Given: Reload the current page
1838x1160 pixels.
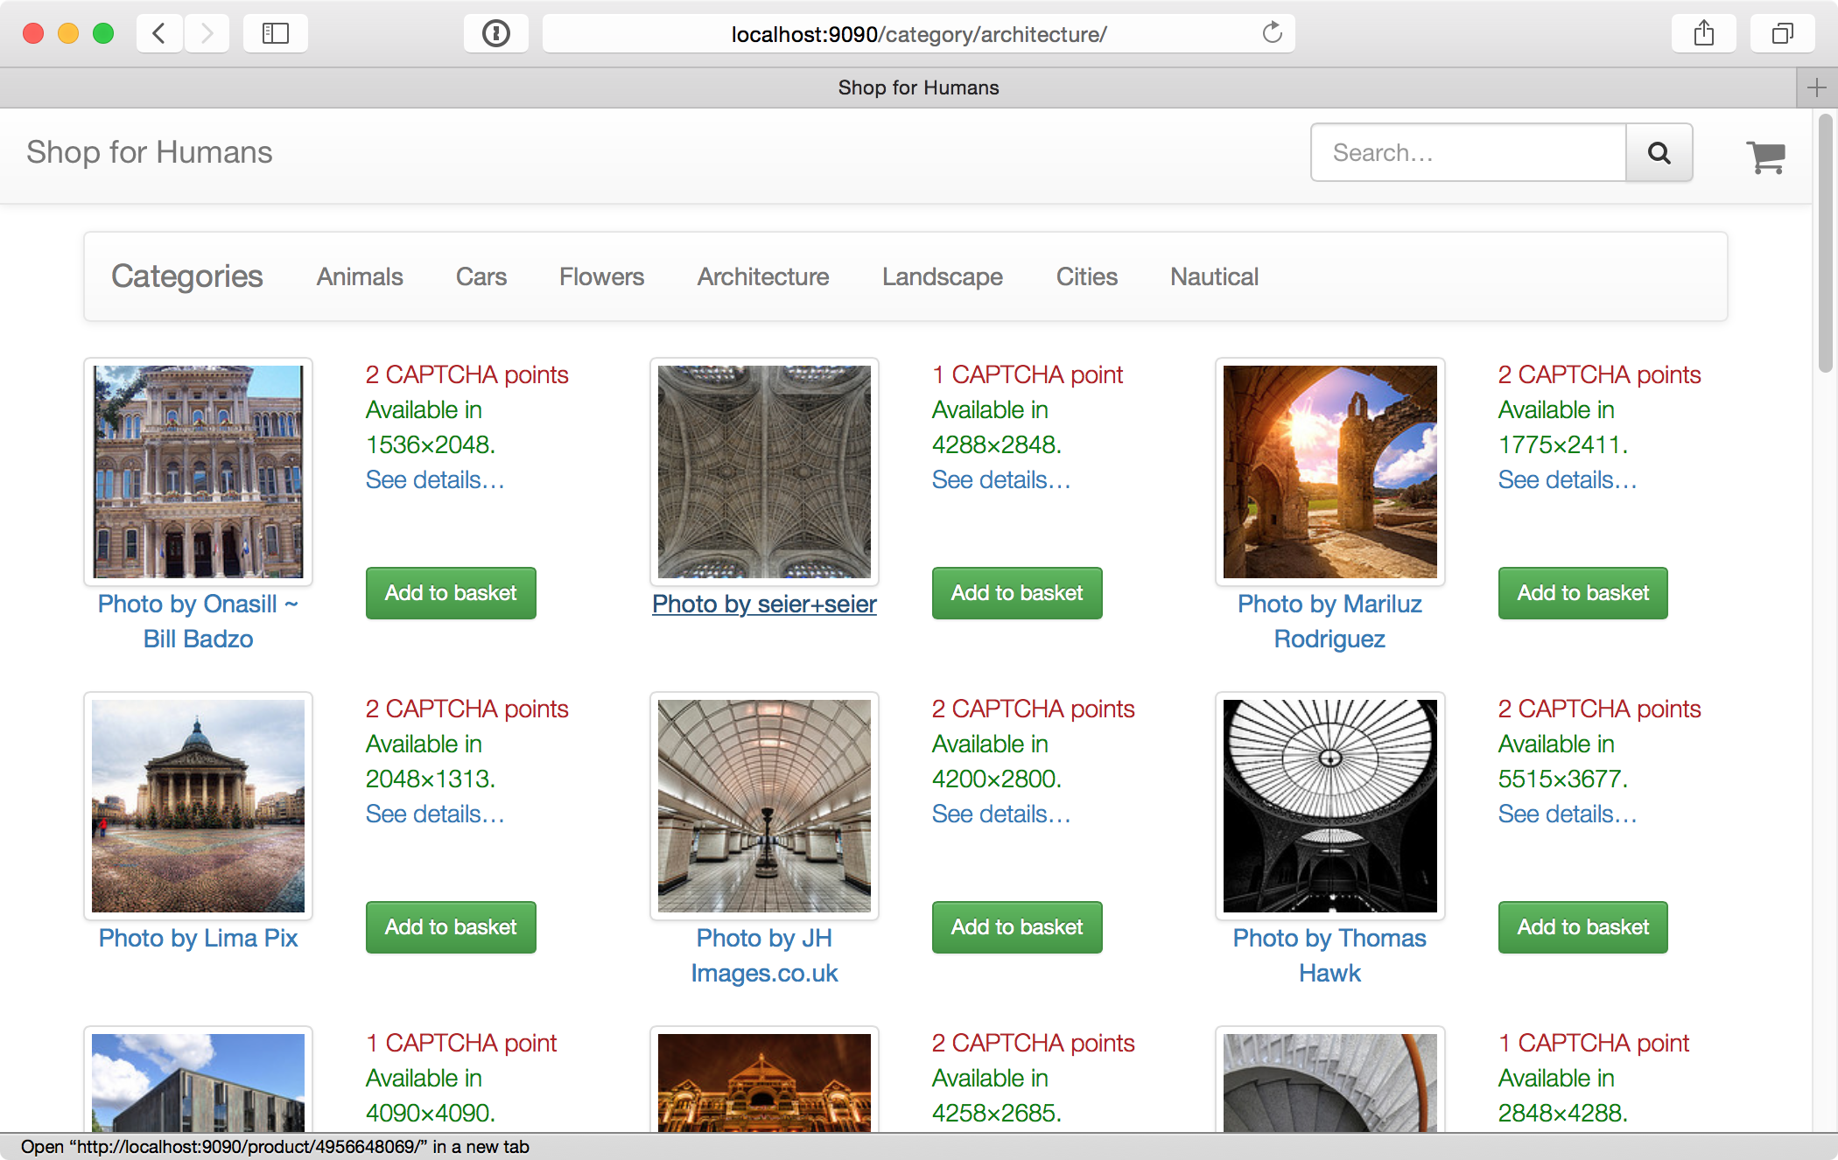Looking at the screenshot, I should pyautogui.click(x=1272, y=33).
